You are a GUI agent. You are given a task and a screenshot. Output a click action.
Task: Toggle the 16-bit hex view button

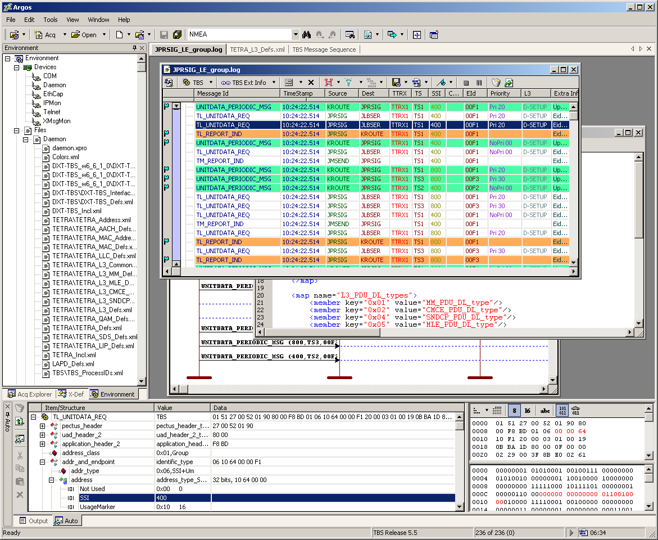click(x=527, y=411)
